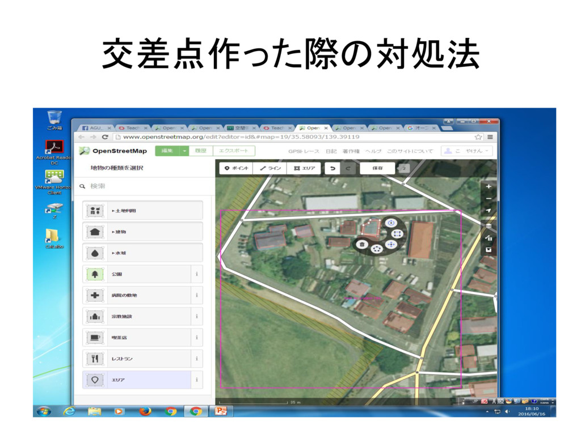Expand the 土地利用 land use category
This screenshot has height=435, width=581.
[x=142, y=211]
